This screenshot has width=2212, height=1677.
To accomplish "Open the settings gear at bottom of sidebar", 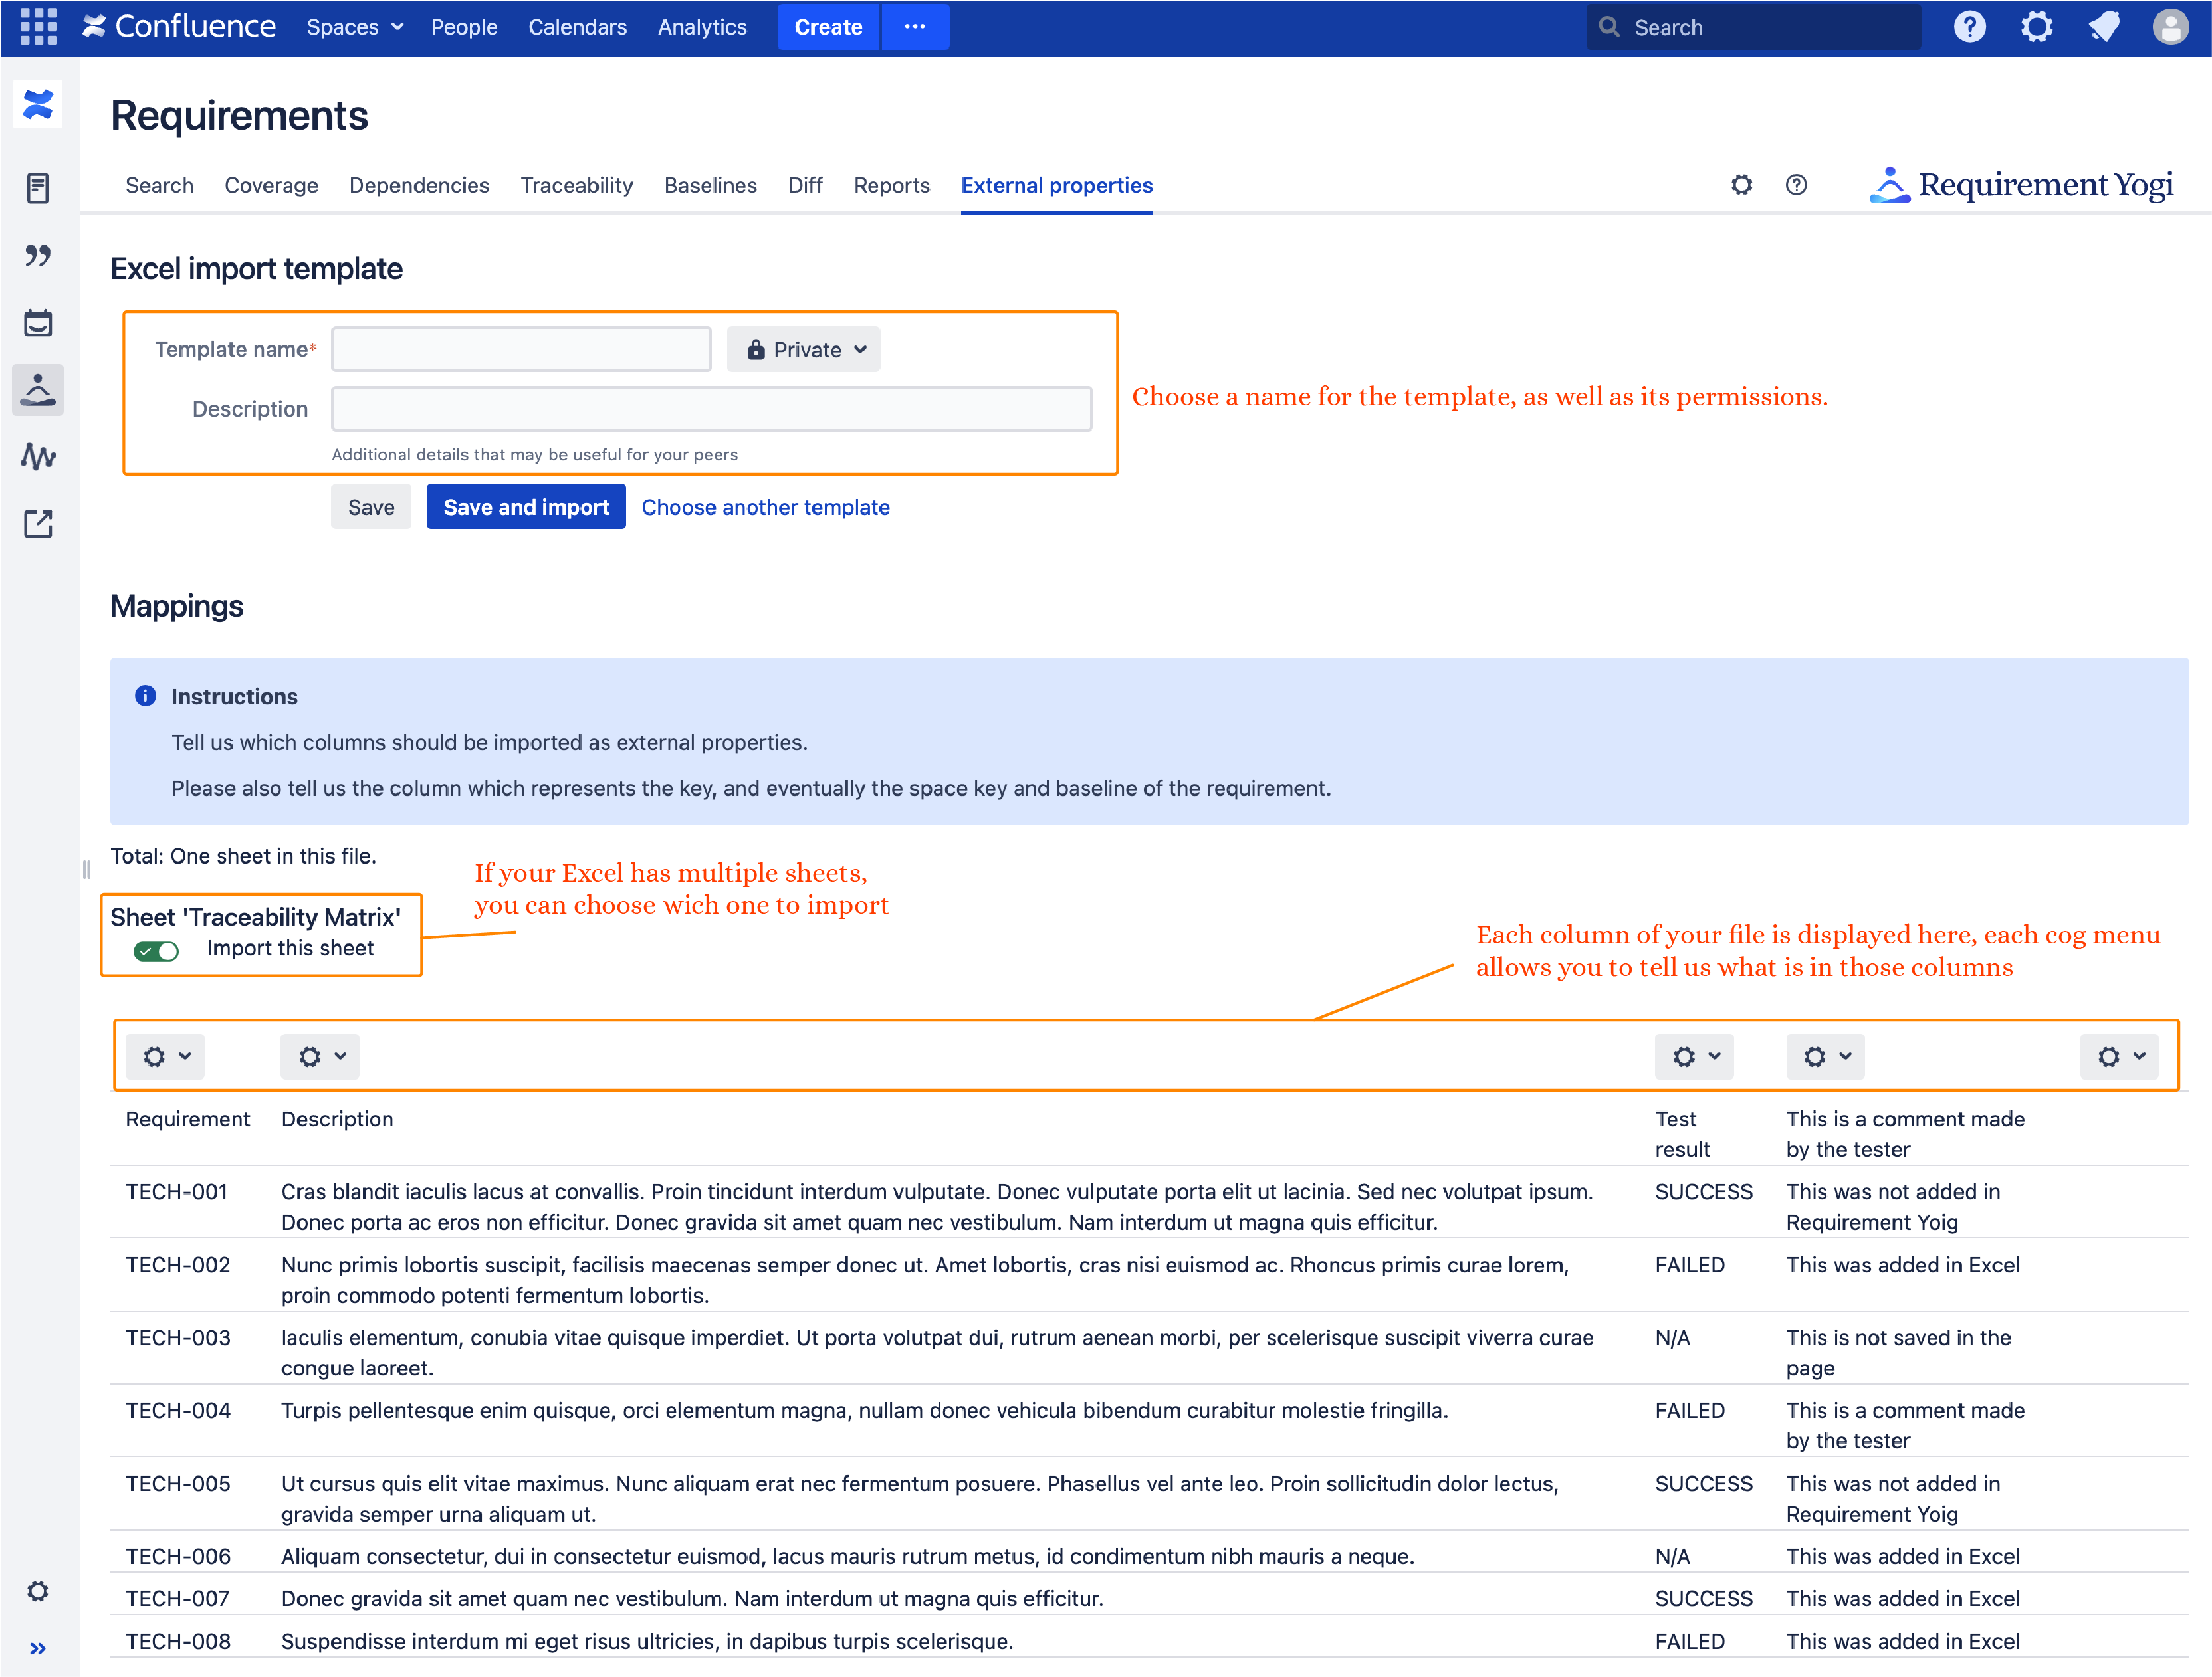I will click(38, 1591).
